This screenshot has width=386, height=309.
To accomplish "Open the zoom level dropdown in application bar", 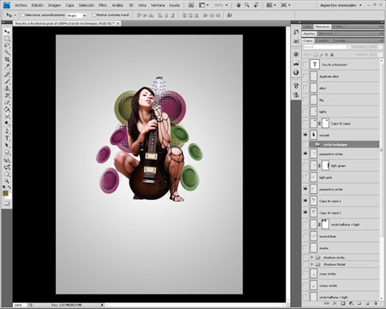I will coord(226,5).
